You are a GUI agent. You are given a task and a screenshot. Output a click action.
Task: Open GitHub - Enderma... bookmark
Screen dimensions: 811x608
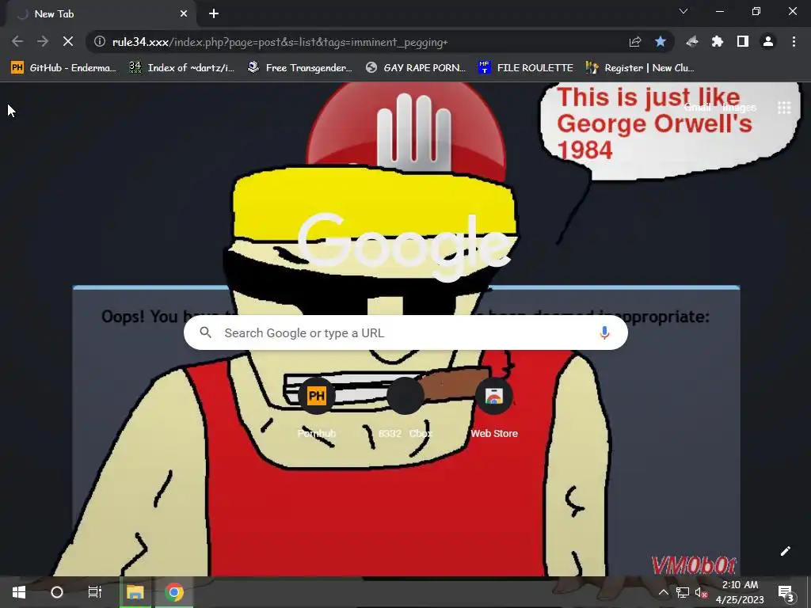(63, 68)
